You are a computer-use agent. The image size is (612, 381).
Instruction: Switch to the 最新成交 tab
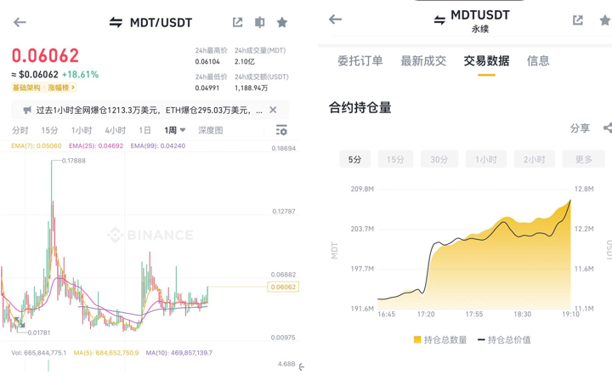click(423, 61)
